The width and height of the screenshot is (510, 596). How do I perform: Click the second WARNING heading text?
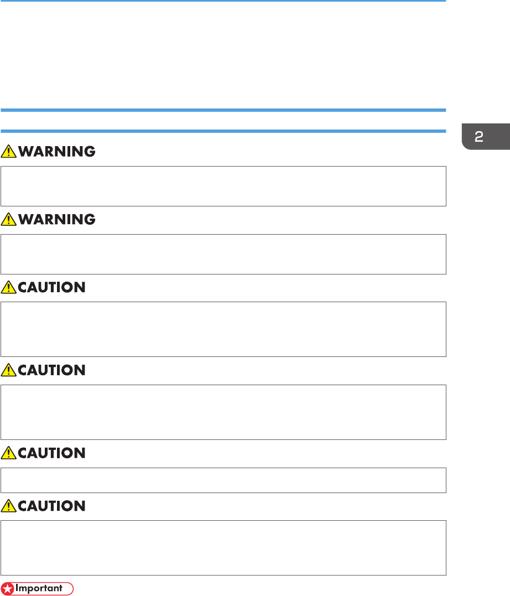click(x=56, y=219)
